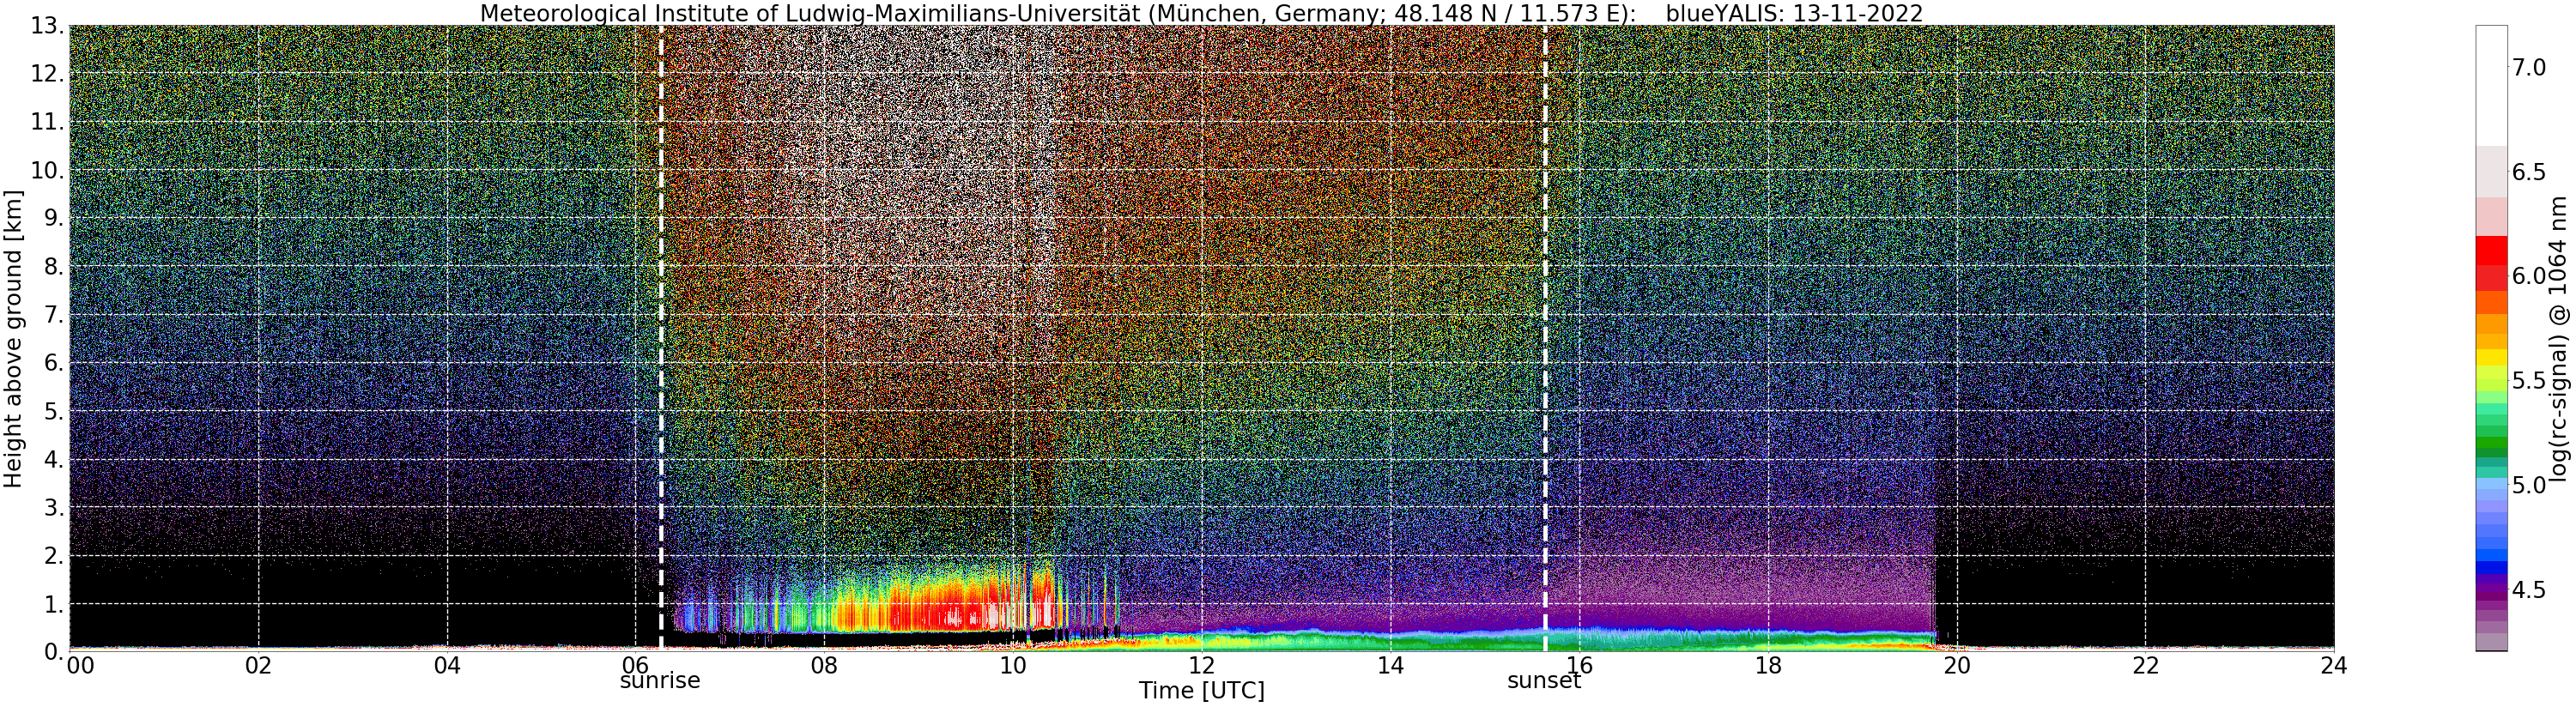Click the colorbar tick value '6.0'
Screen dimensions: 2576x707
point(2529,276)
